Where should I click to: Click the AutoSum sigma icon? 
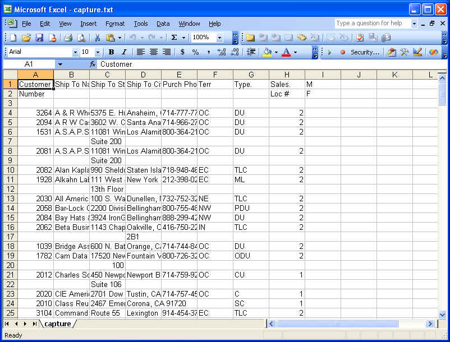click(x=175, y=38)
